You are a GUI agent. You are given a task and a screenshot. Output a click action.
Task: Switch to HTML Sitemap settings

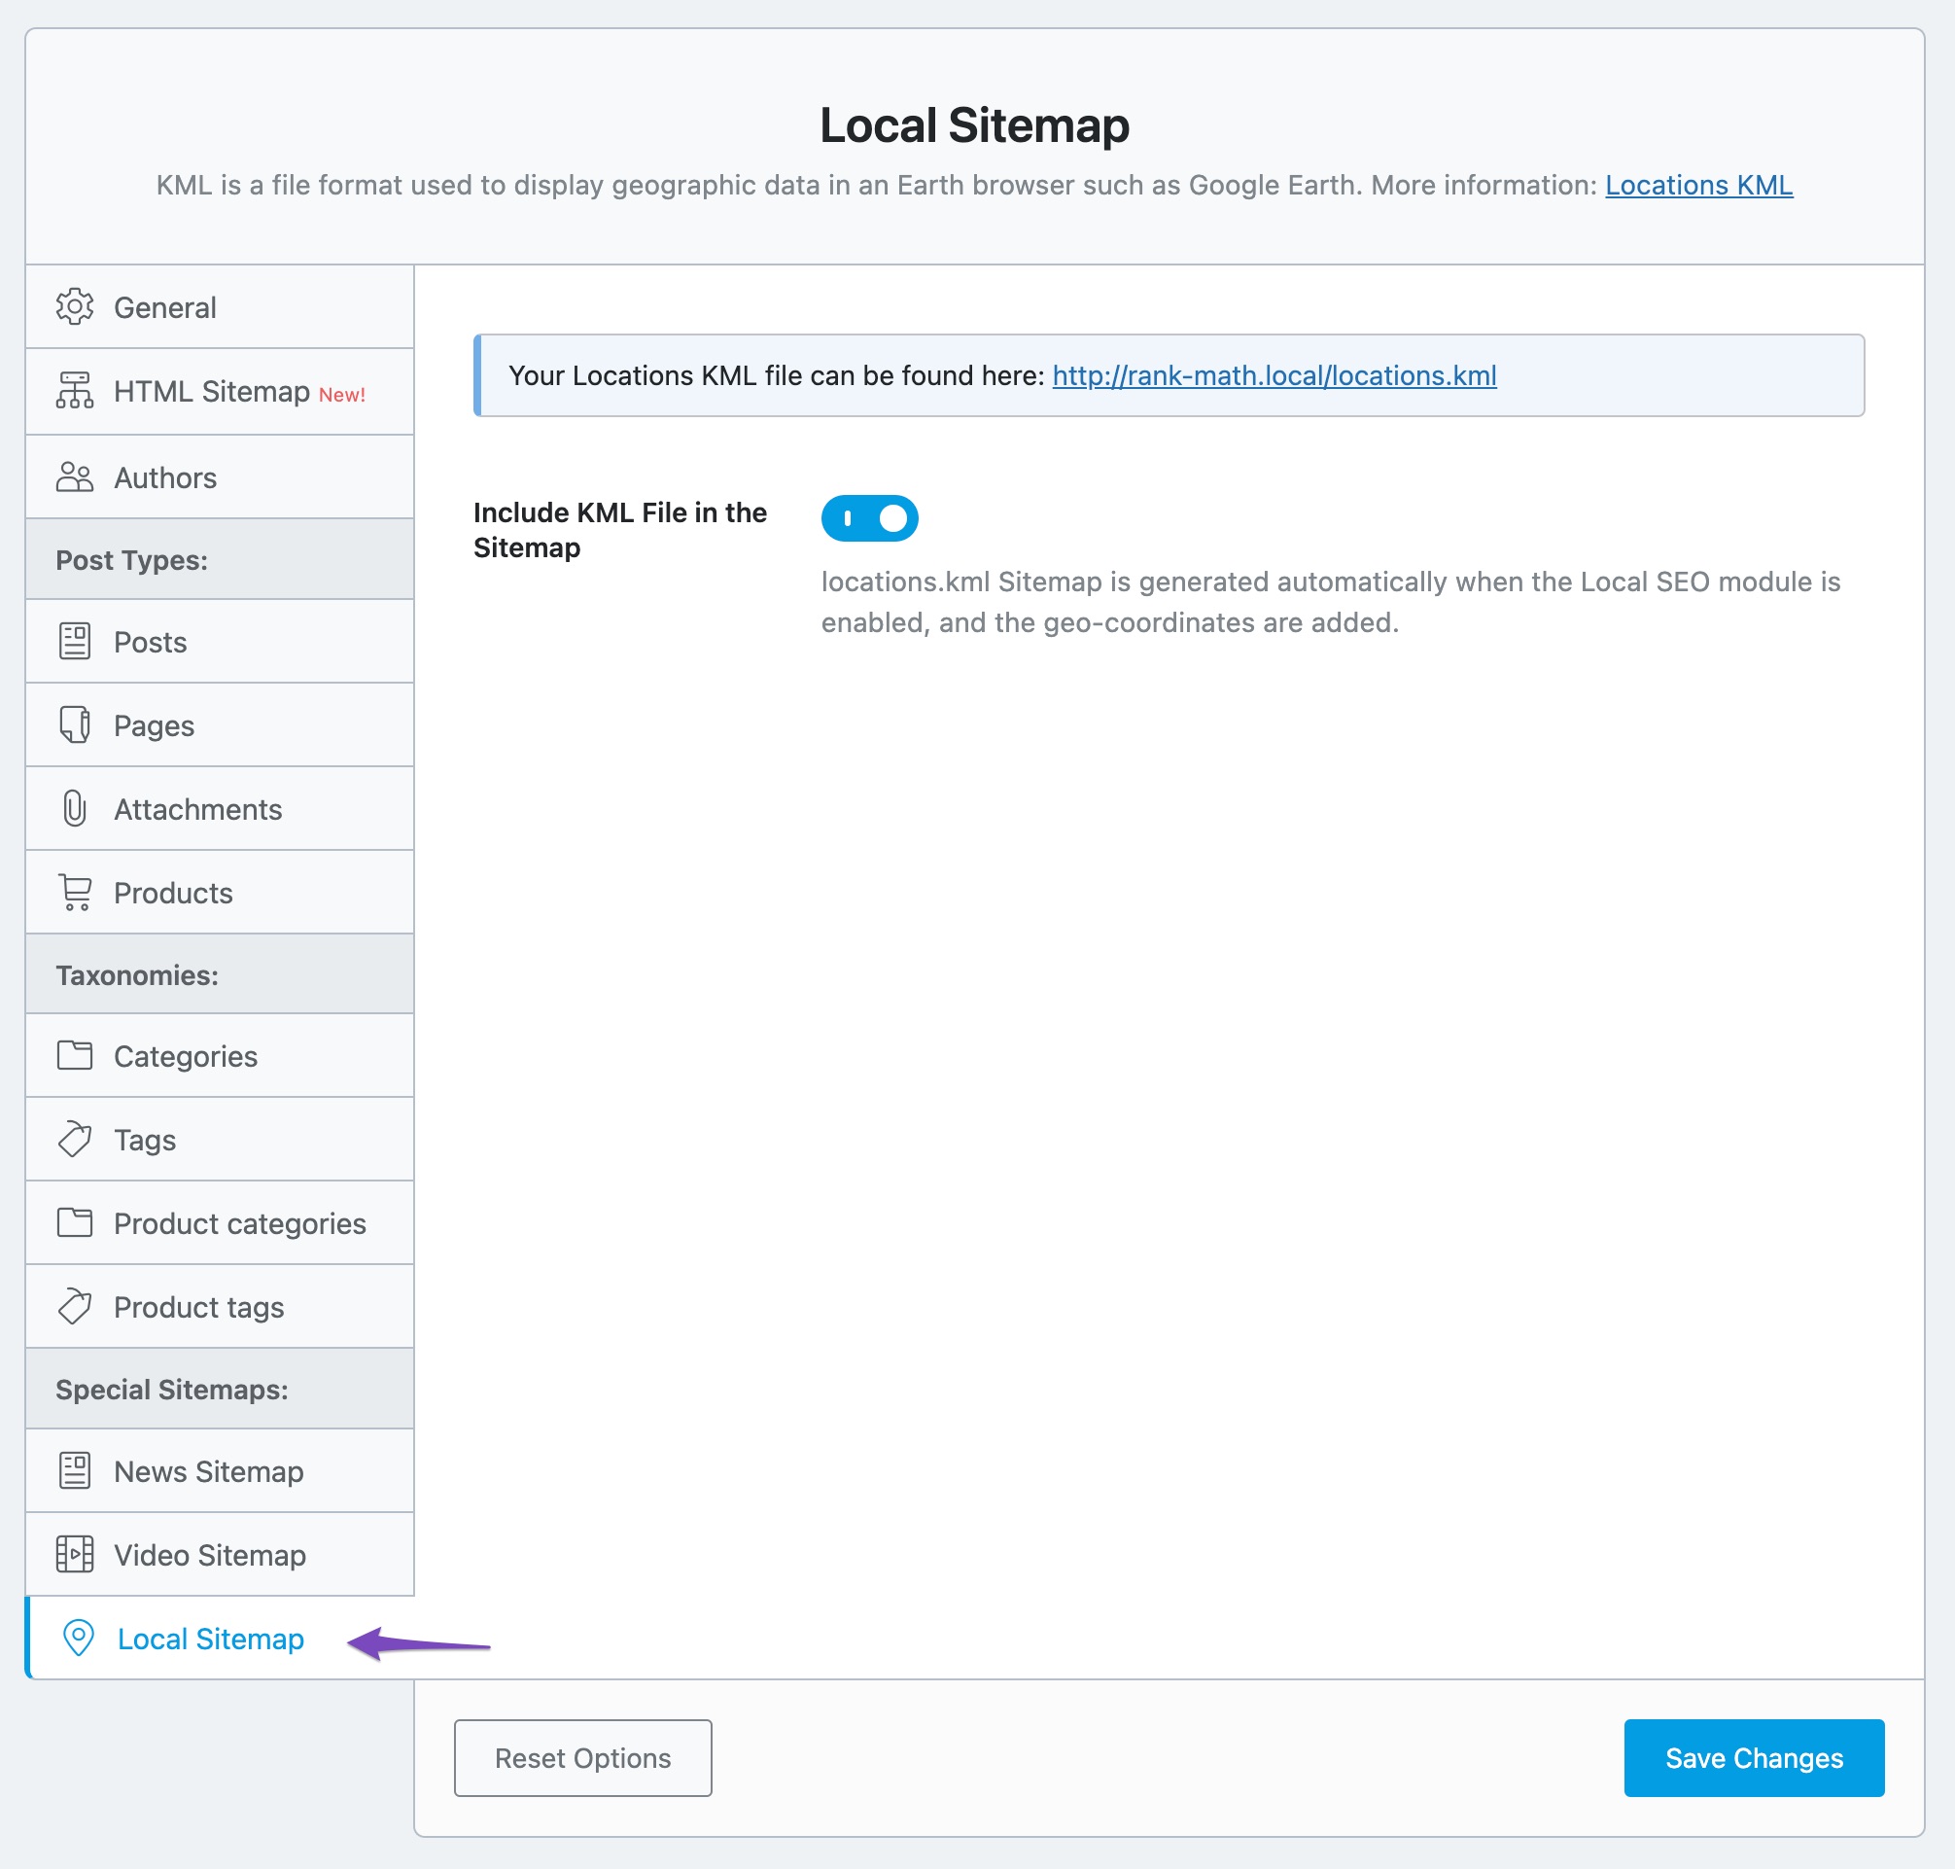pos(220,392)
